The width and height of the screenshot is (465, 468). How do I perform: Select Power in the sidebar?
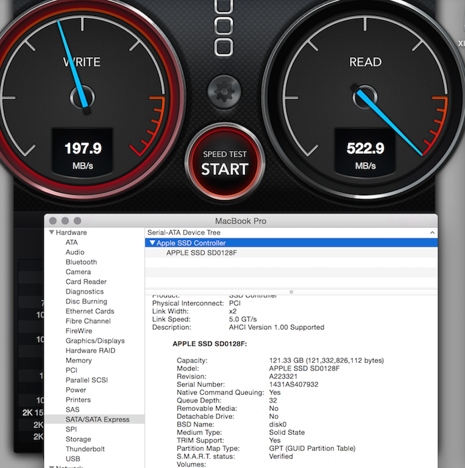(x=76, y=390)
